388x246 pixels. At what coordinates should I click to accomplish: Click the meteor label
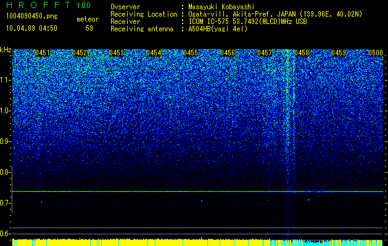(88, 19)
